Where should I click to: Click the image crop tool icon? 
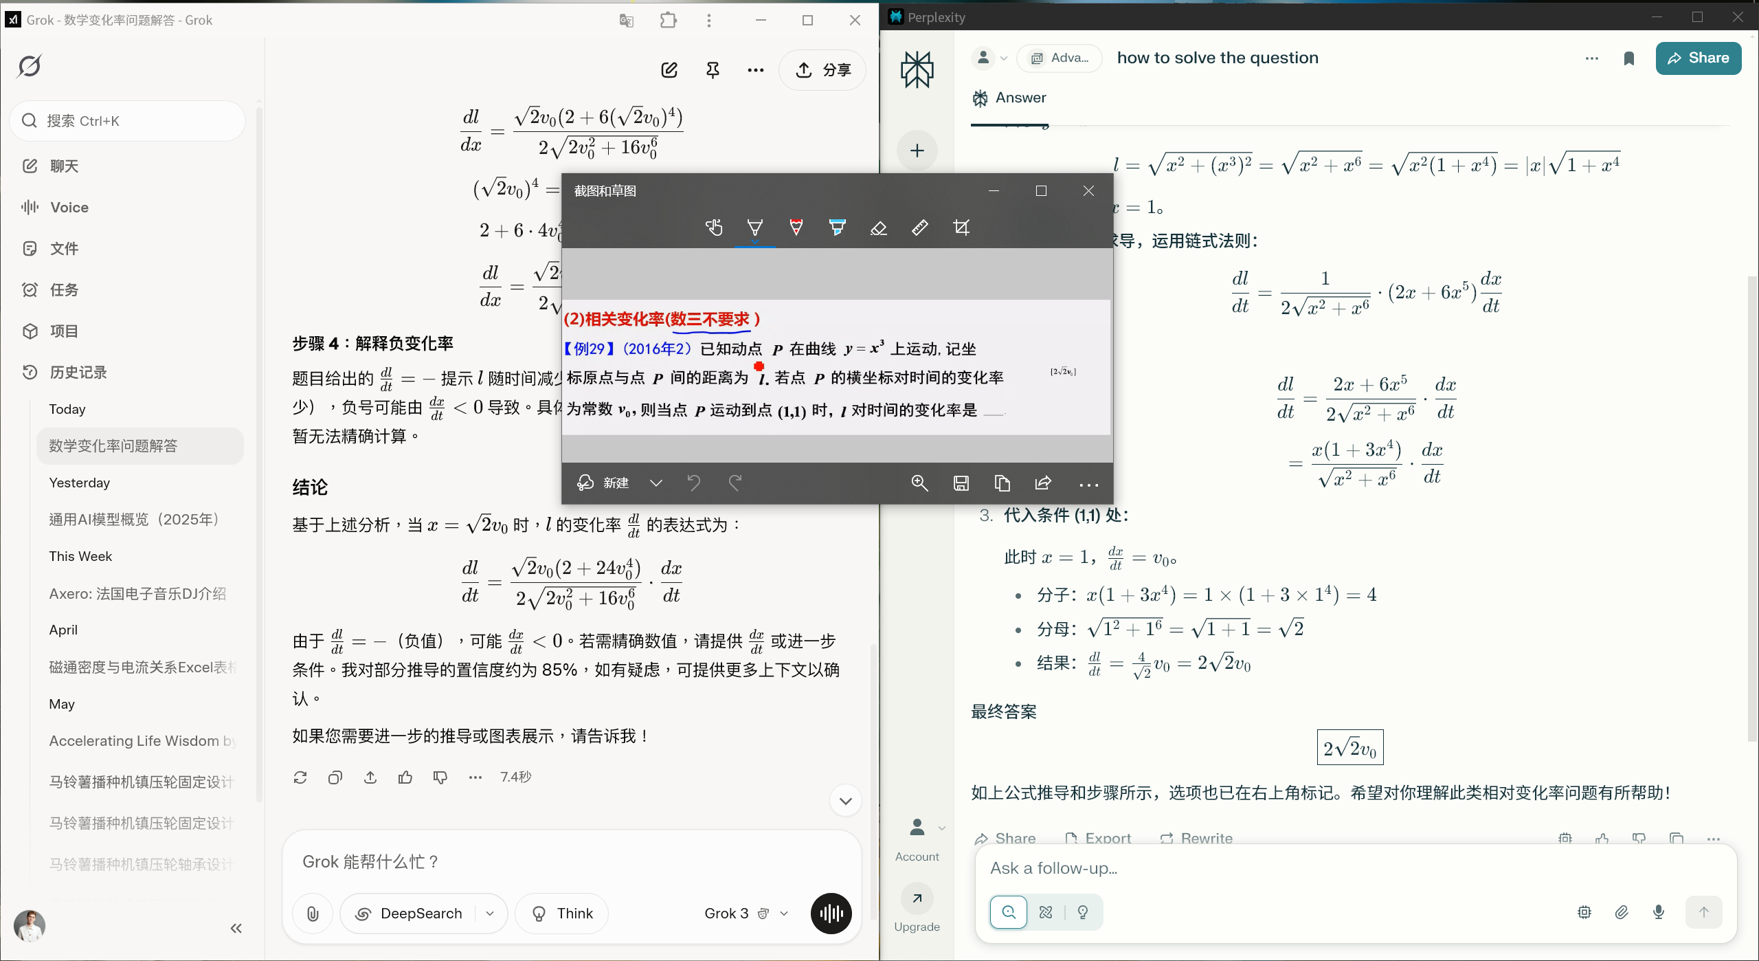pos(961,228)
